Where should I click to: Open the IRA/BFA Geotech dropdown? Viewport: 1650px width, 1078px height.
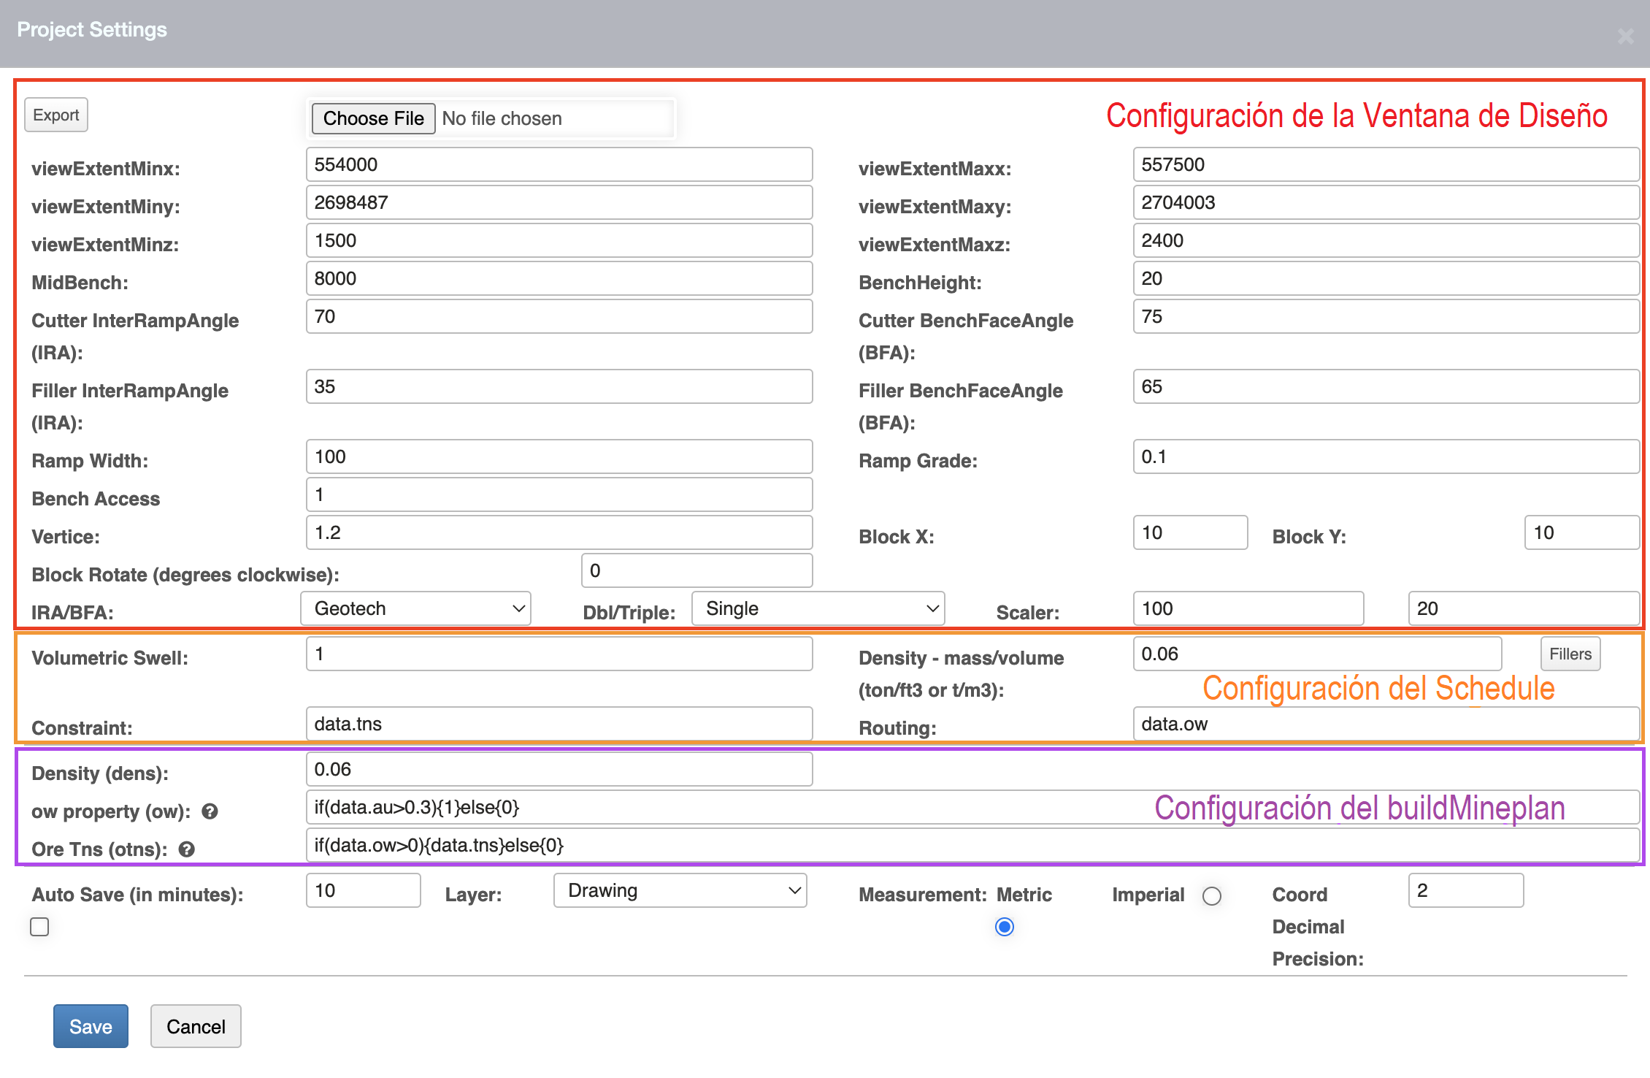[x=415, y=608]
